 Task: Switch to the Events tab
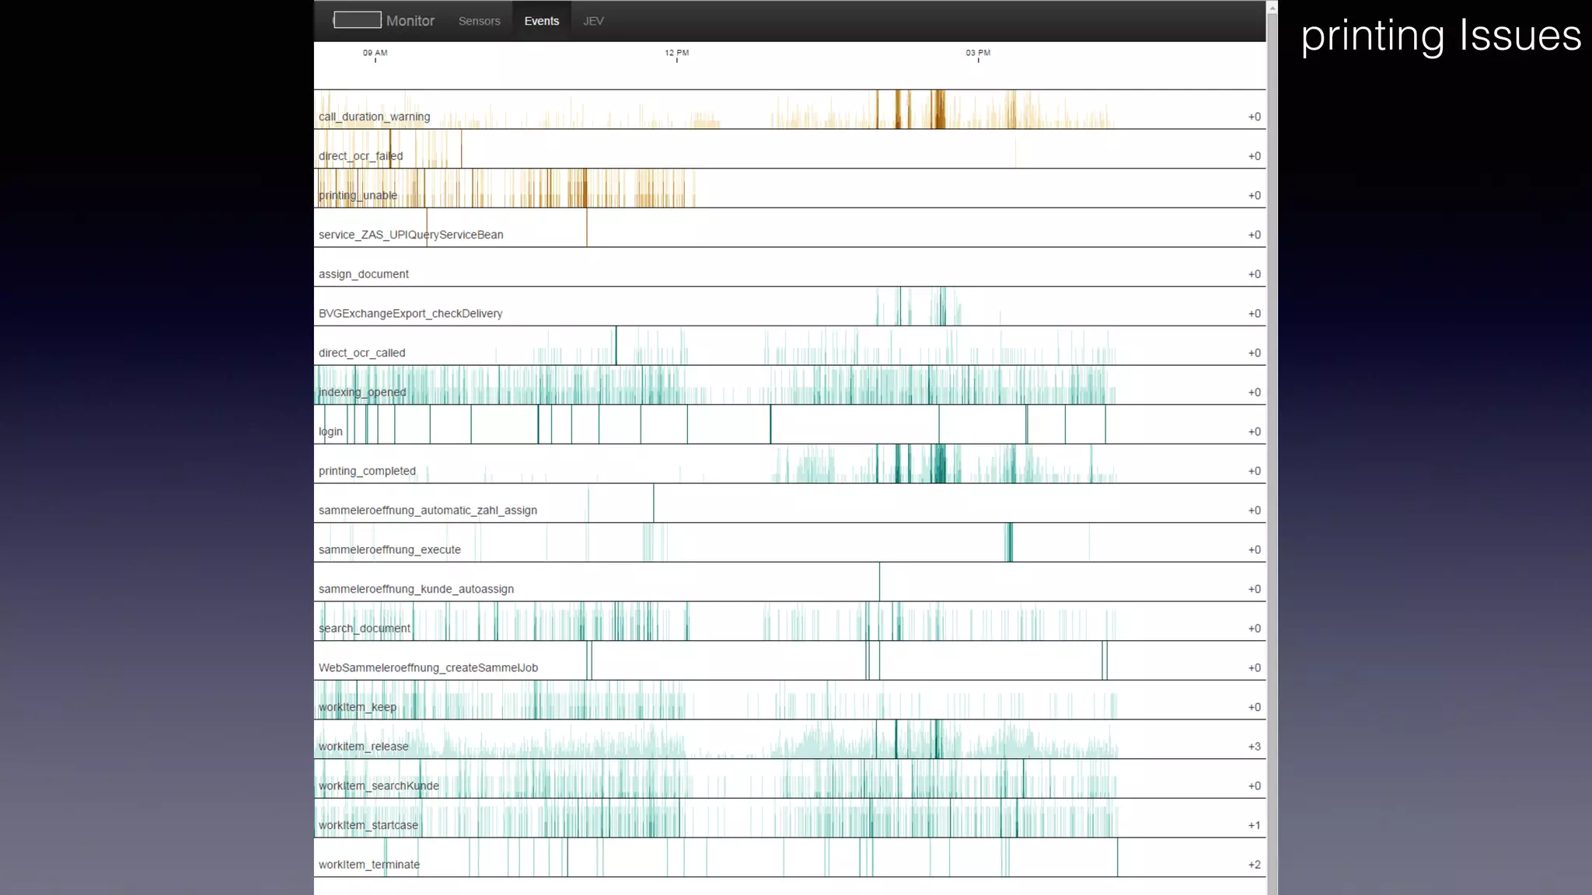point(541,21)
